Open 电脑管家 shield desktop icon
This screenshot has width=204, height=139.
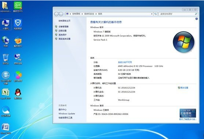click(x=18, y=25)
